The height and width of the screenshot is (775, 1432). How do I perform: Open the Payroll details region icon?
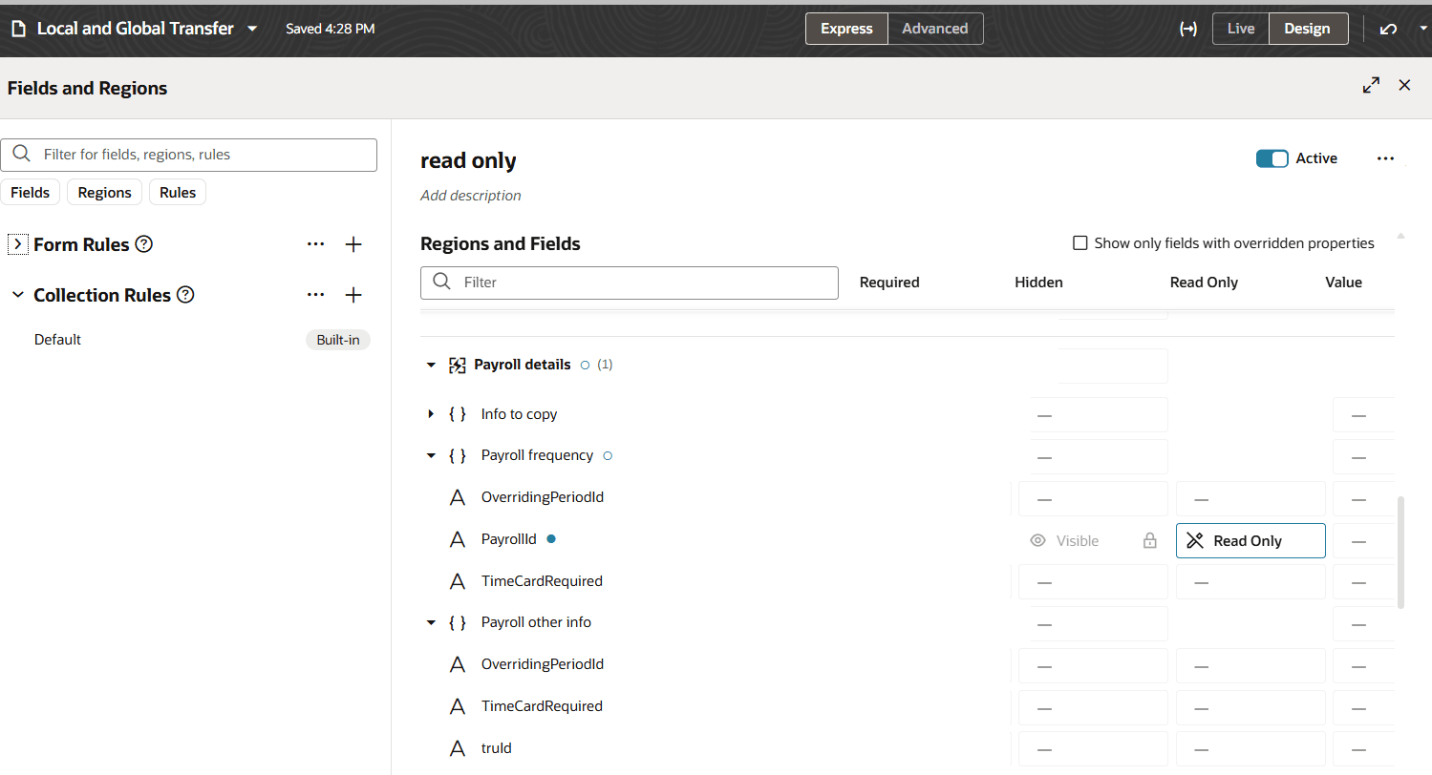click(458, 364)
